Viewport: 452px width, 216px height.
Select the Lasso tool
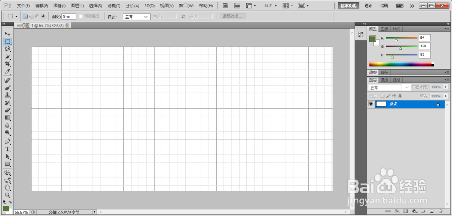(8, 49)
